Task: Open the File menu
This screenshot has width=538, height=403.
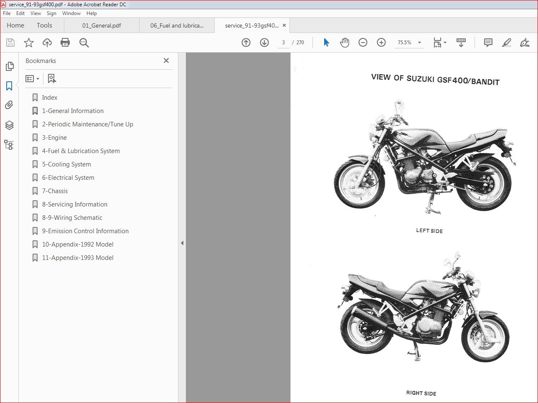Action: (x=7, y=13)
